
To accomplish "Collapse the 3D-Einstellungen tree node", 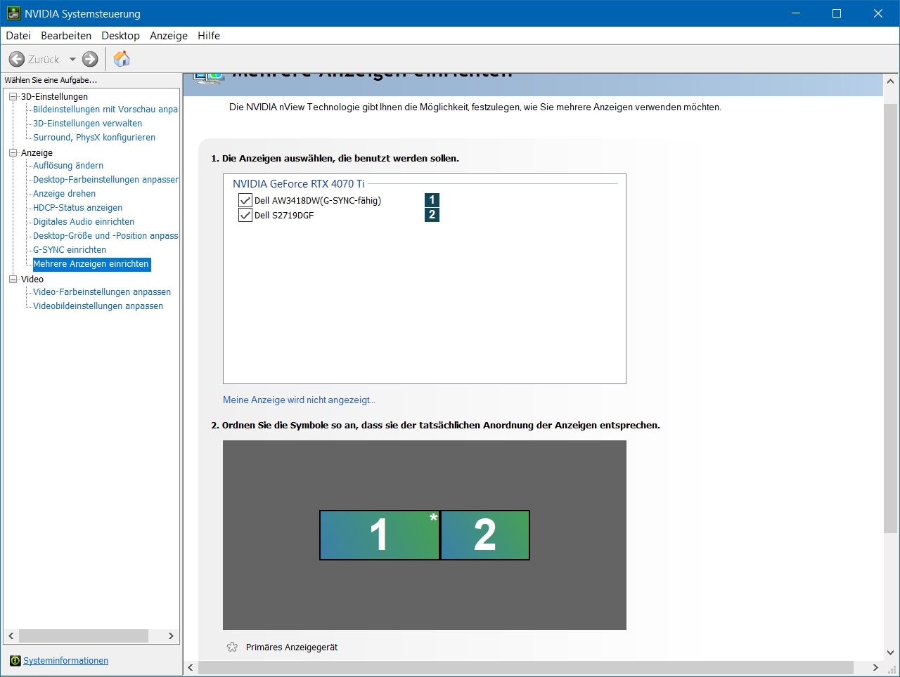I will [x=13, y=97].
